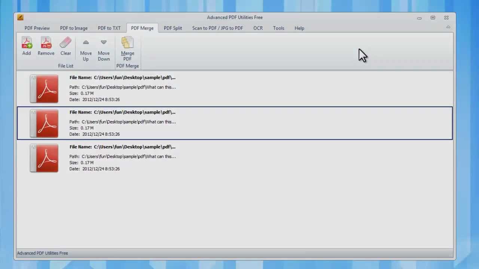Close the Advanced PDF Utilities window

tap(446, 18)
